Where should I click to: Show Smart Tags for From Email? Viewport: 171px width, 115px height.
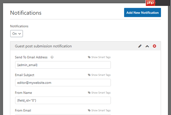(x=101, y=110)
